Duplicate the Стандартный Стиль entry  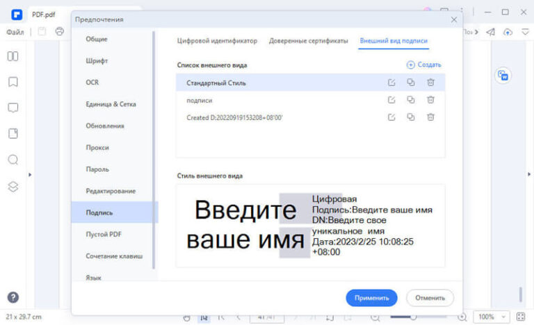[411, 83]
